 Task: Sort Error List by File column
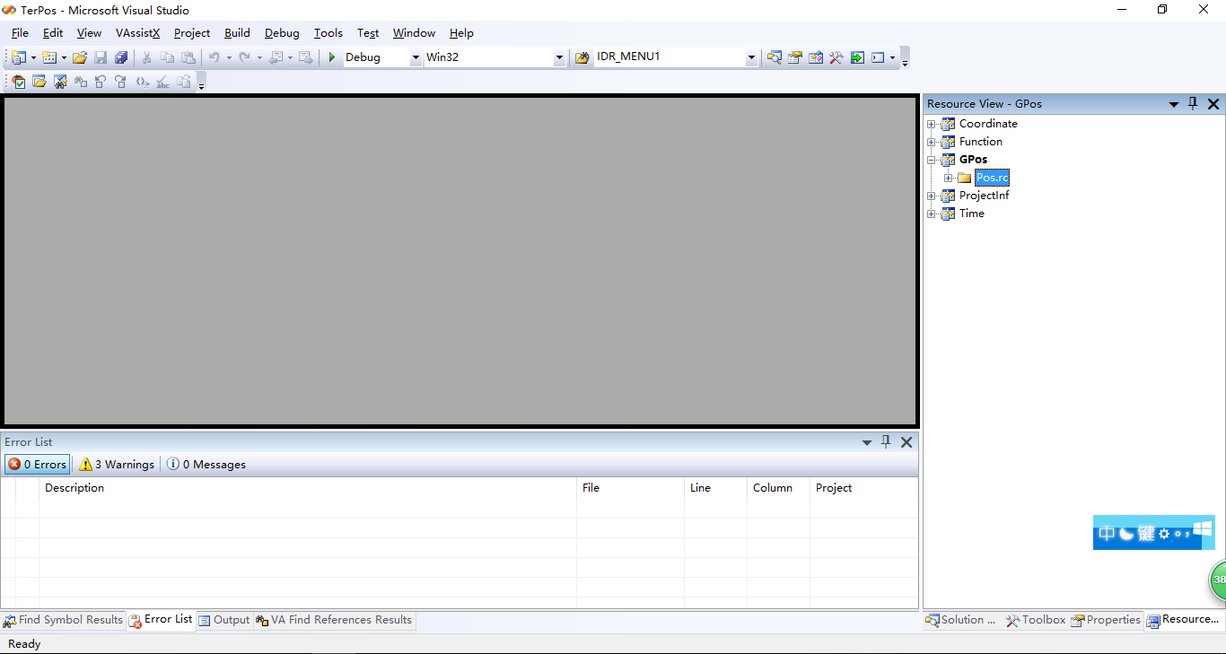630,488
